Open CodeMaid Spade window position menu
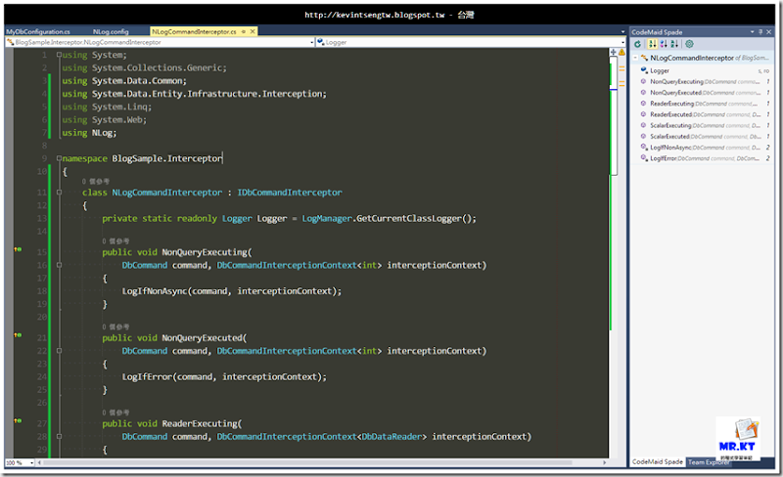 [752, 32]
